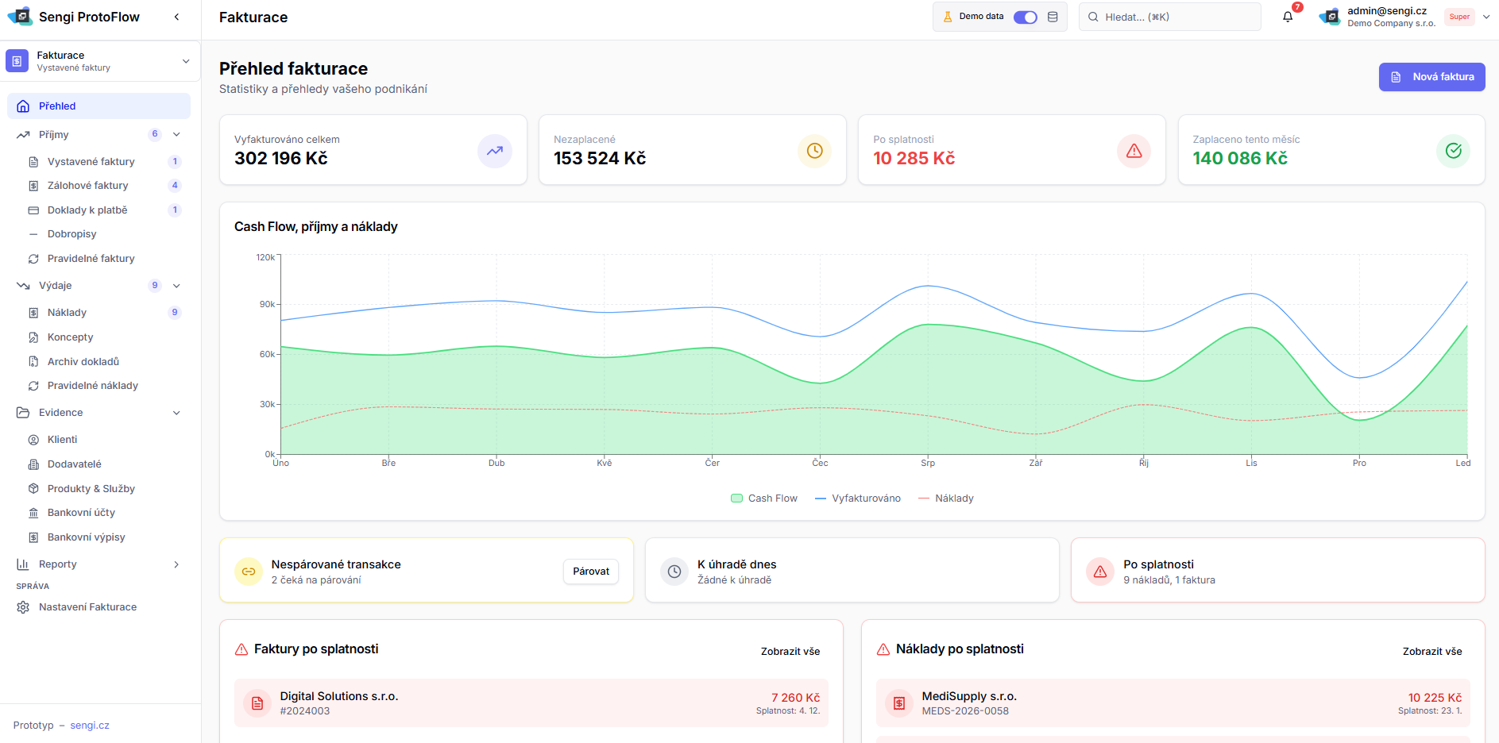Toggle Cash Flow series in chart legend
Viewport: 1499px width, 743px height.
click(x=763, y=499)
